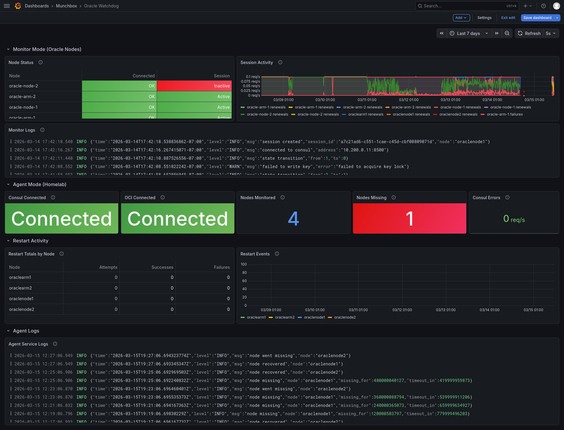Open log row menu for 12:19:06.796 entry
The image size is (564, 430).
[x=11, y=414]
